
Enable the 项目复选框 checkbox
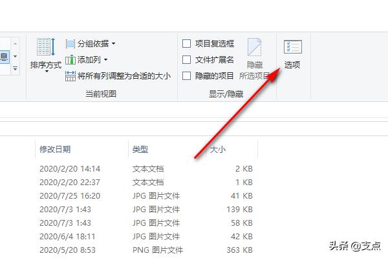point(186,43)
